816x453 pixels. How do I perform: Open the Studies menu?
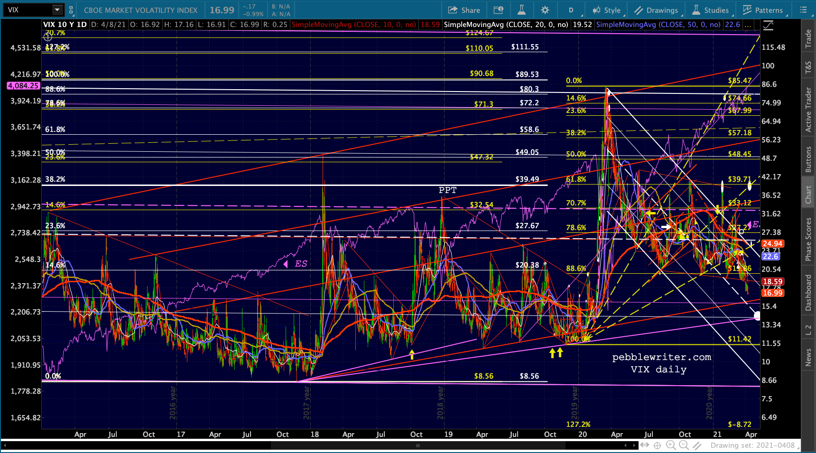click(x=710, y=10)
